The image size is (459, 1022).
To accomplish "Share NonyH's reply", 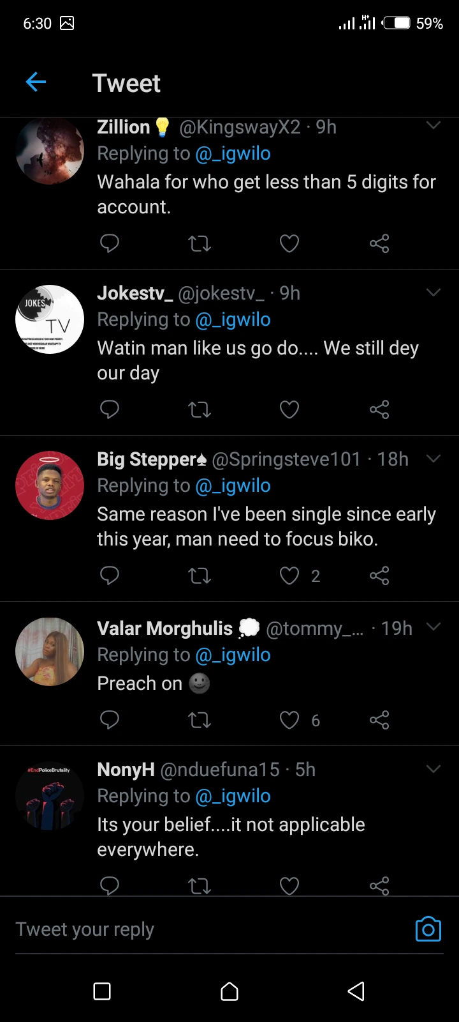I will coord(379,886).
